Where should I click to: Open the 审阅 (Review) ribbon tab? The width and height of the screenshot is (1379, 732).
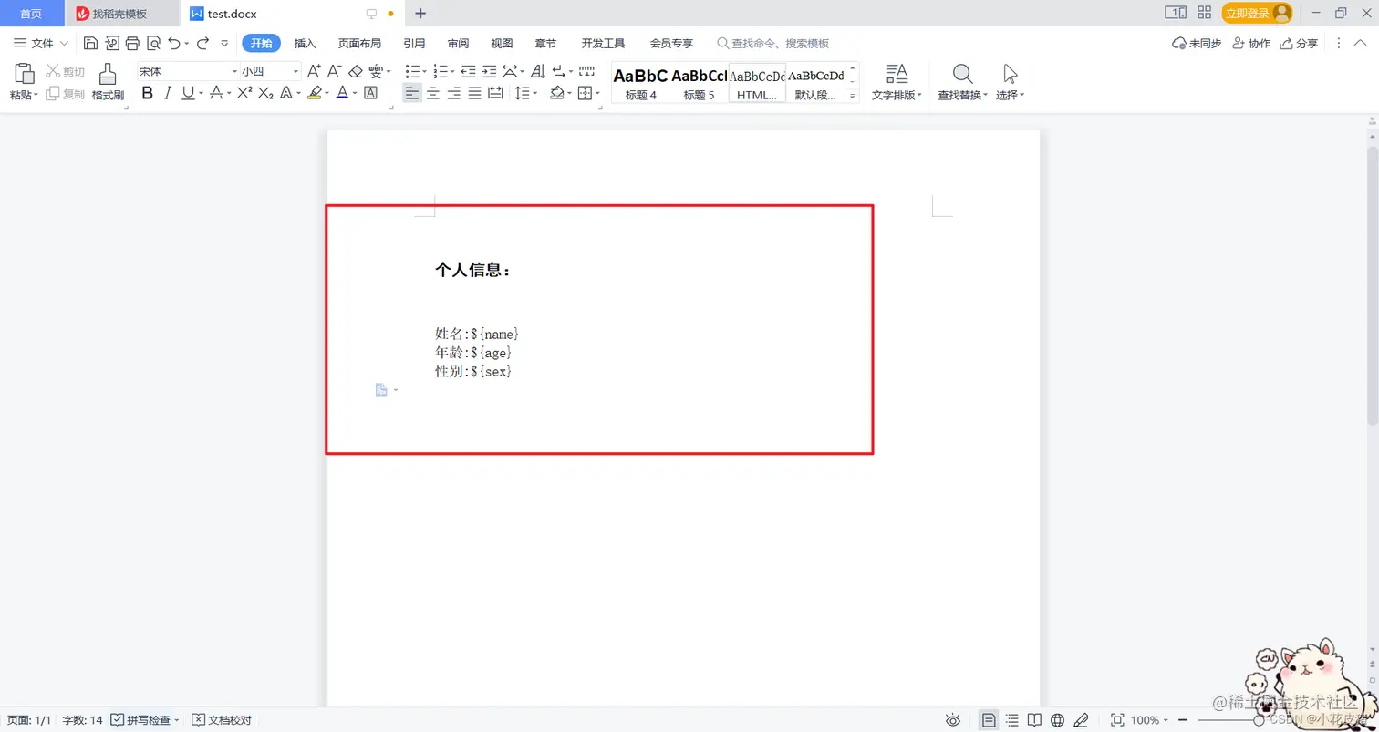pyautogui.click(x=458, y=43)
